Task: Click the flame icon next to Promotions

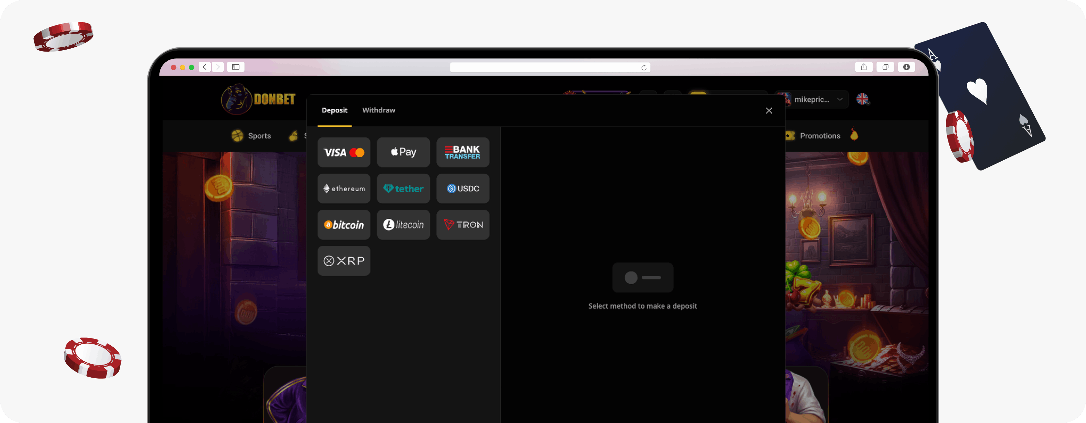Action: coord(854,135)
